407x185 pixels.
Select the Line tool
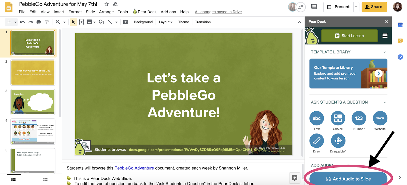(x=110, y=22)
